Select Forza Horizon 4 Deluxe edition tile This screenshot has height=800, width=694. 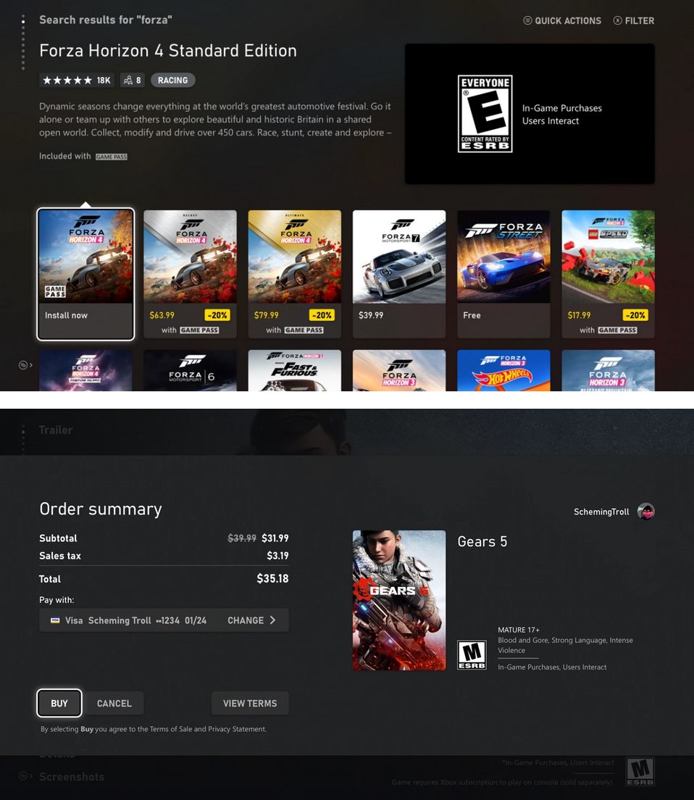(x=191, y=274)
